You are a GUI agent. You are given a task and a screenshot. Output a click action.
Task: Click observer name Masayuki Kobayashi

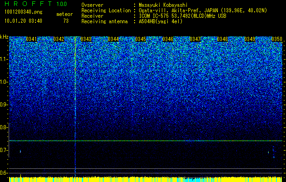(163, 5)
